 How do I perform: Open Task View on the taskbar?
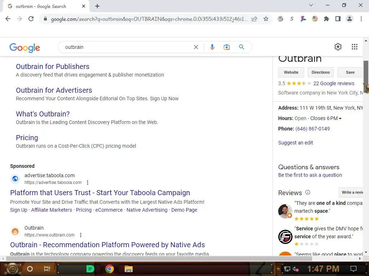(47, 269)
